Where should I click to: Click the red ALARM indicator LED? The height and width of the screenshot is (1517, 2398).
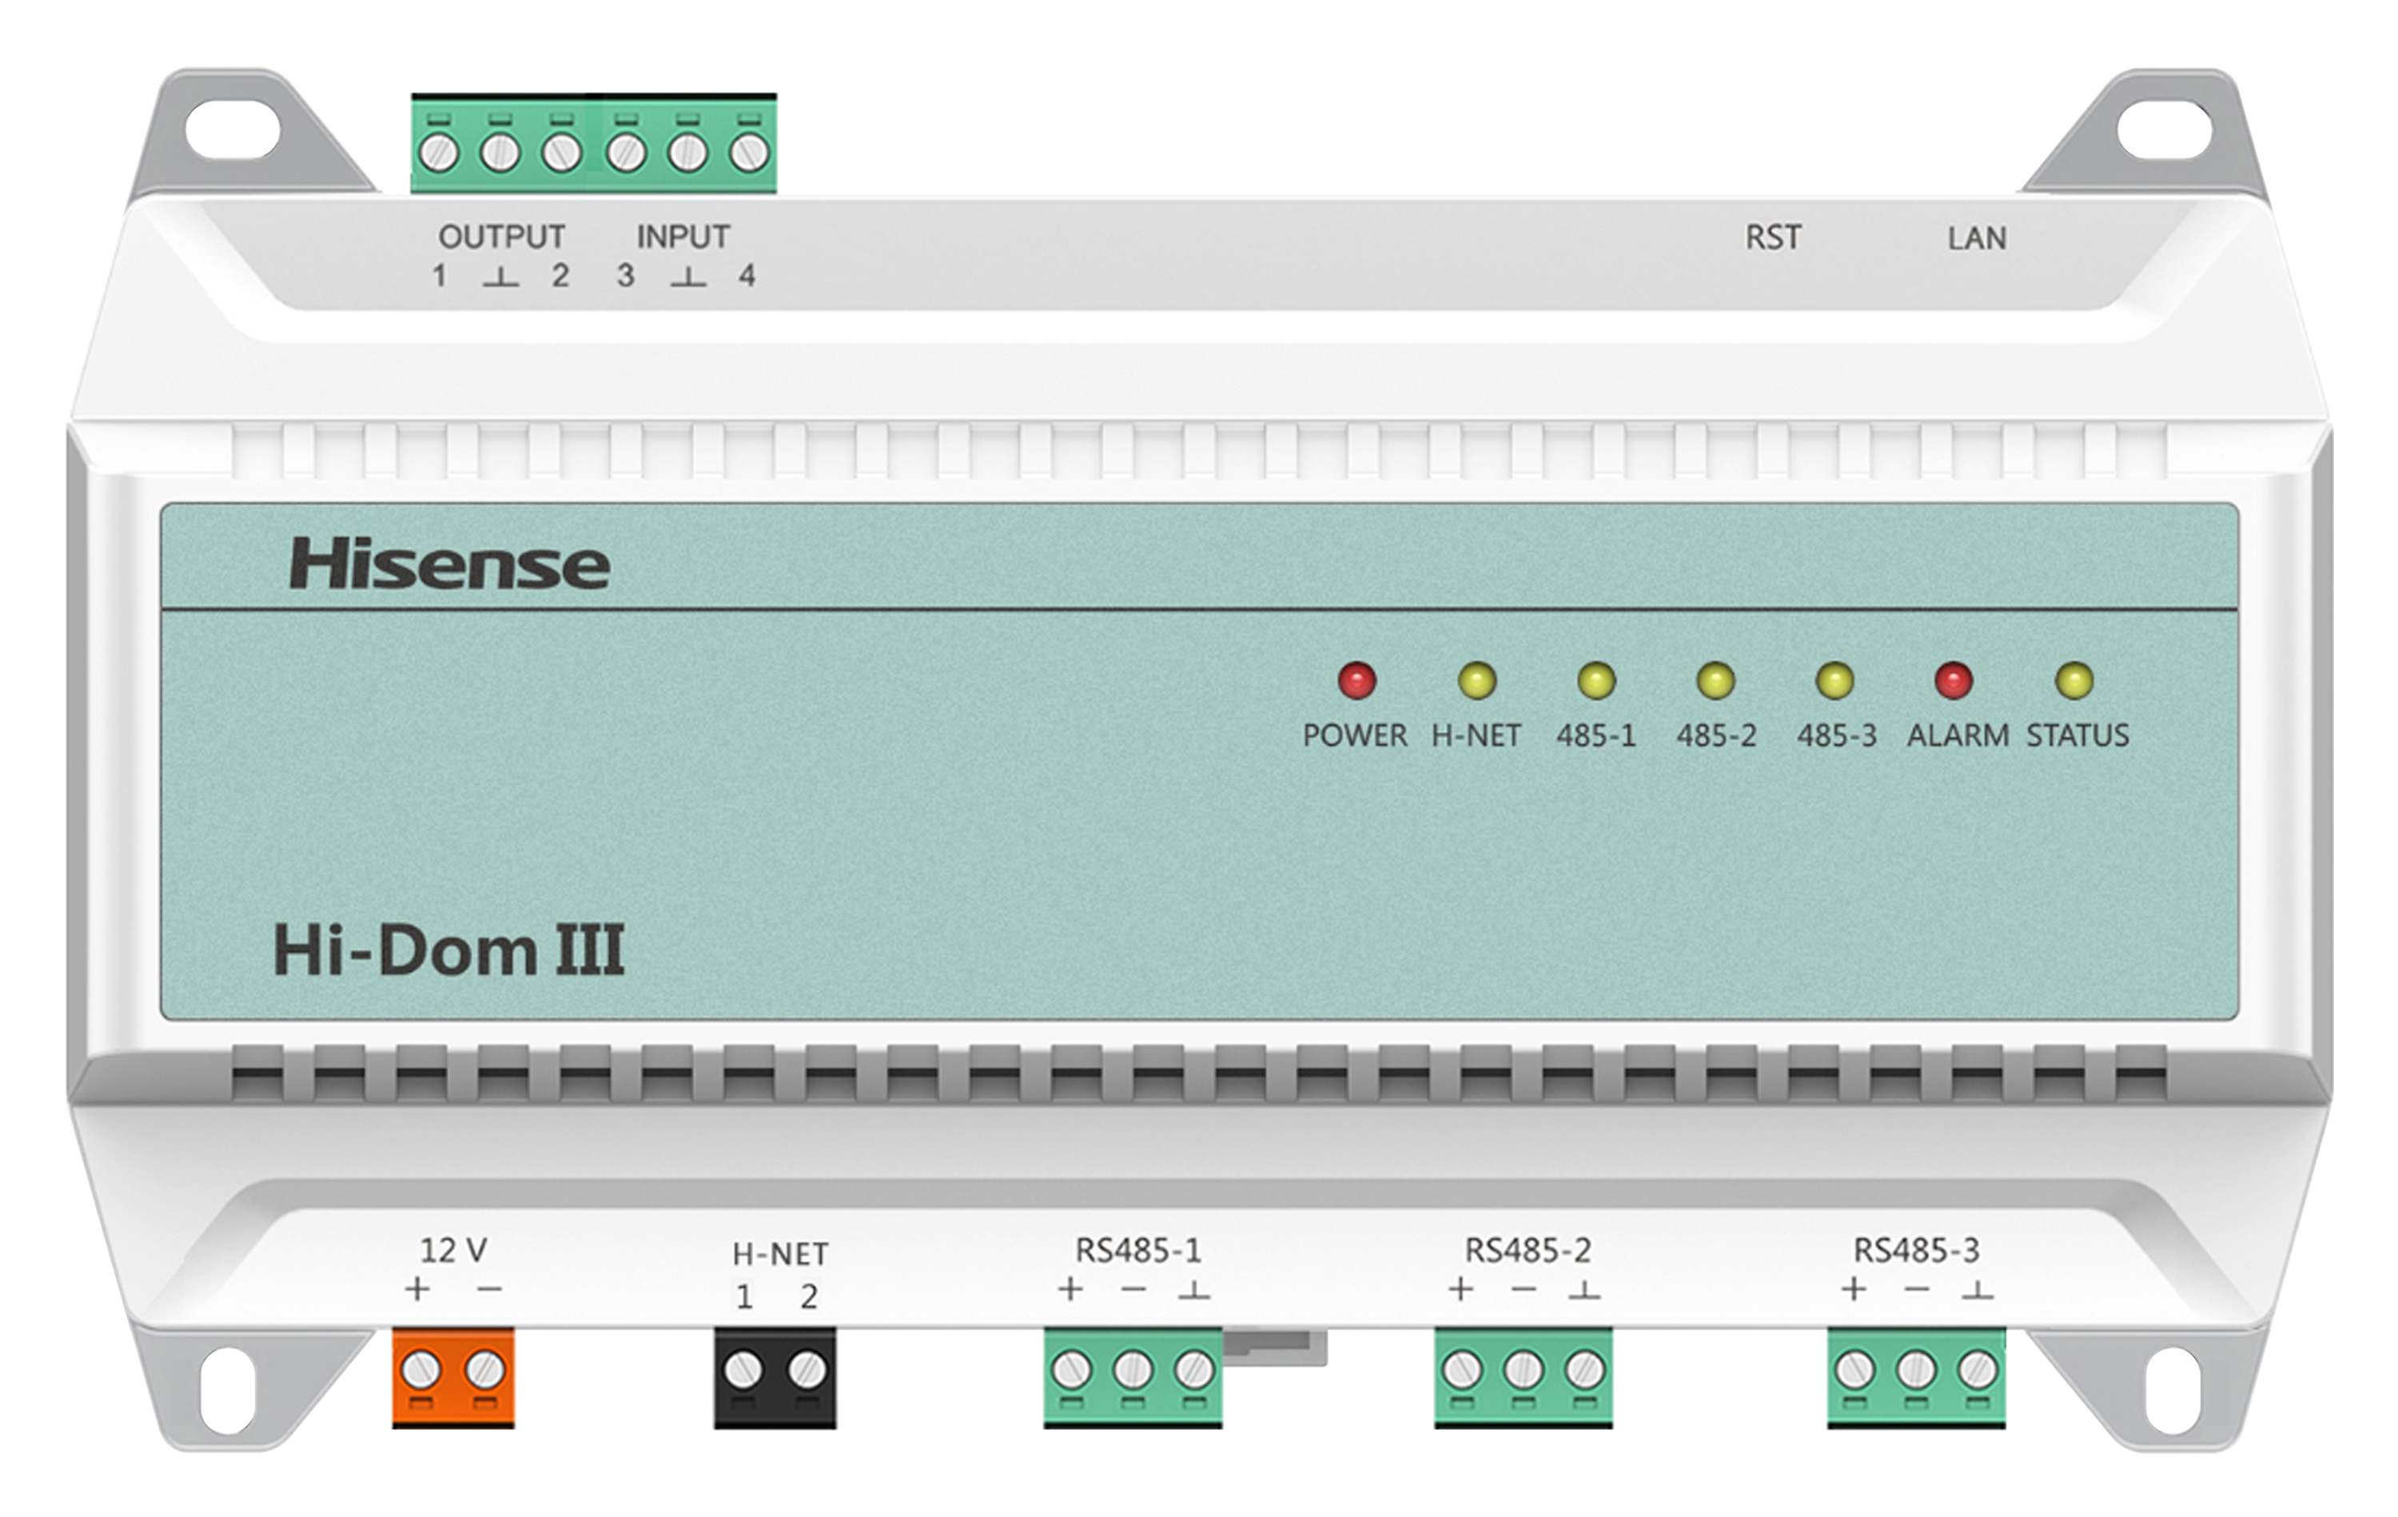[1954, 681]
